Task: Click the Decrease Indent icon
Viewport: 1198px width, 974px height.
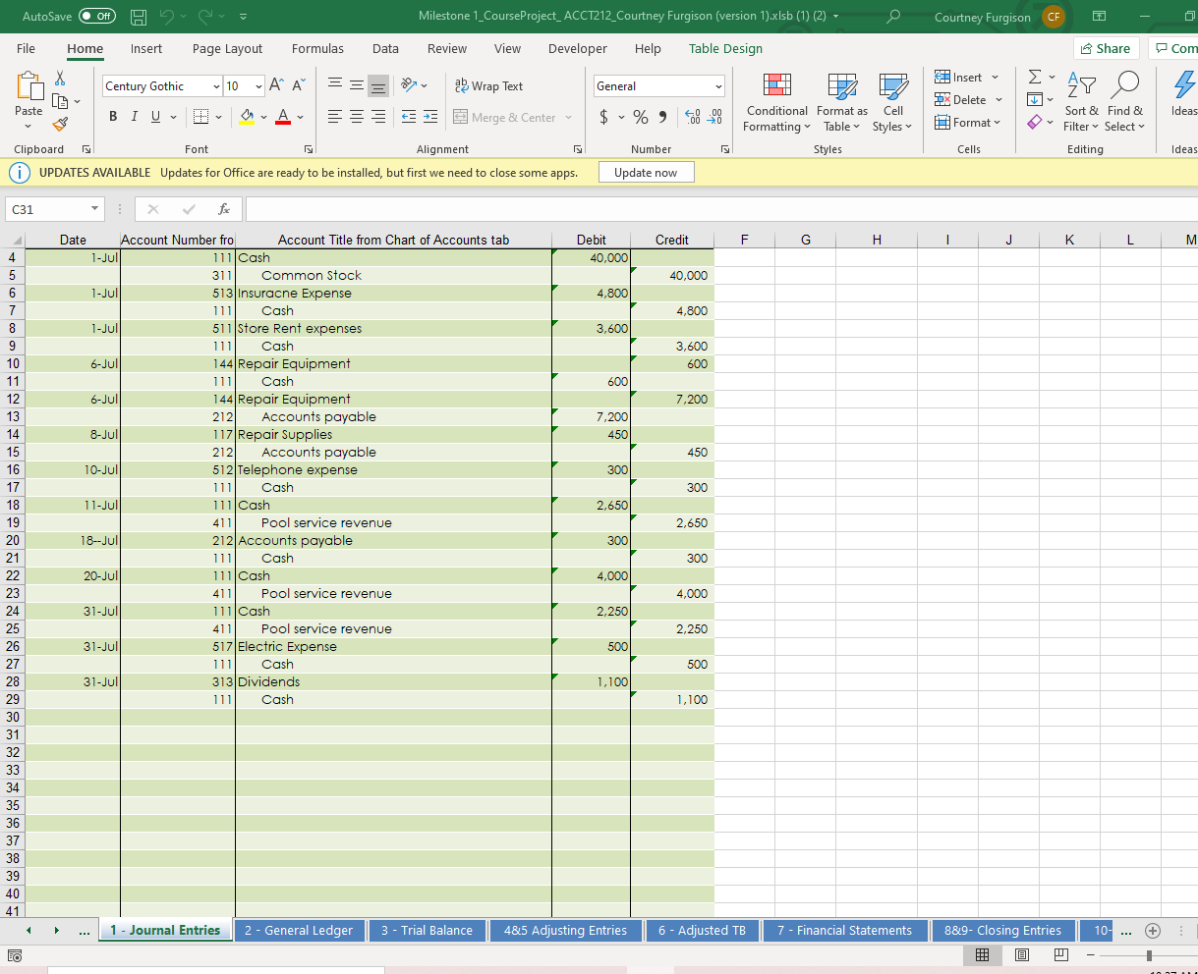Action: [x=410, y=117]
